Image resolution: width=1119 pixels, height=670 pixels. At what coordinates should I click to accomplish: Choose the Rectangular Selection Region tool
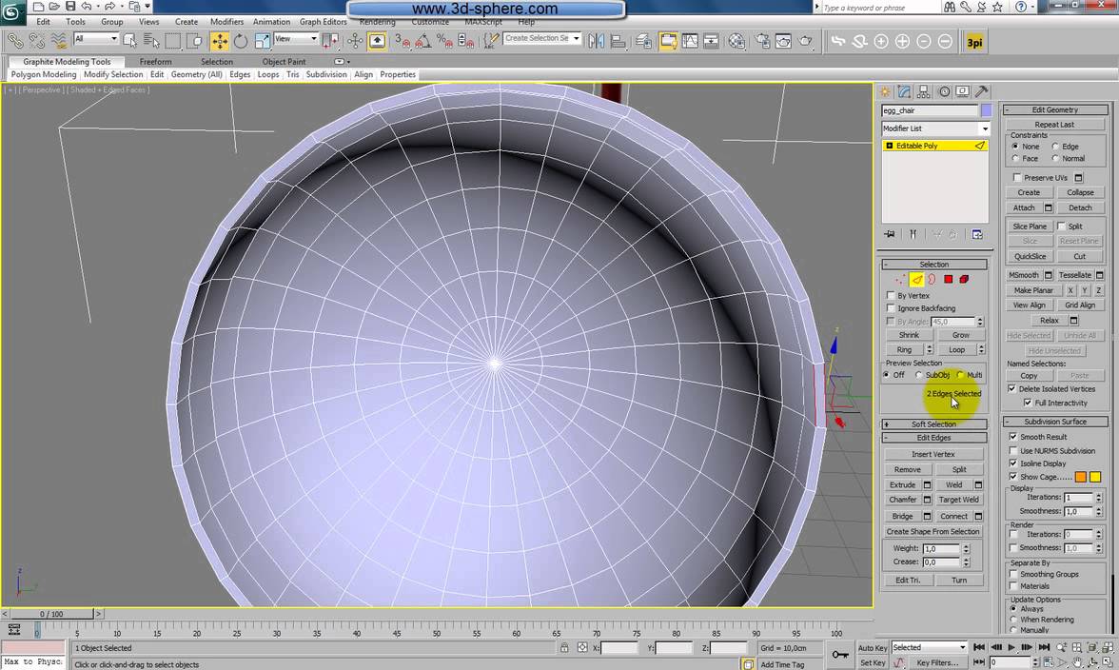(173, 41)
